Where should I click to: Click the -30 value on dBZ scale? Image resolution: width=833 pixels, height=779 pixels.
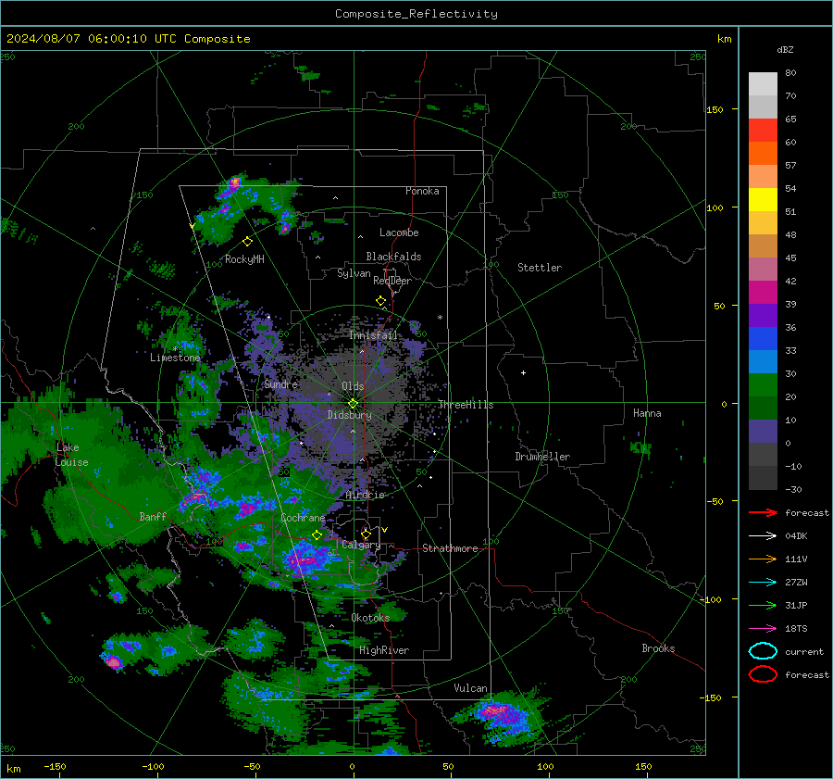pos(793,489)
